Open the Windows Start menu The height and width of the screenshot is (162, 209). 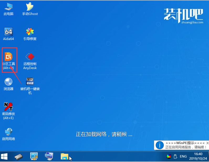(x=4, y=156)
